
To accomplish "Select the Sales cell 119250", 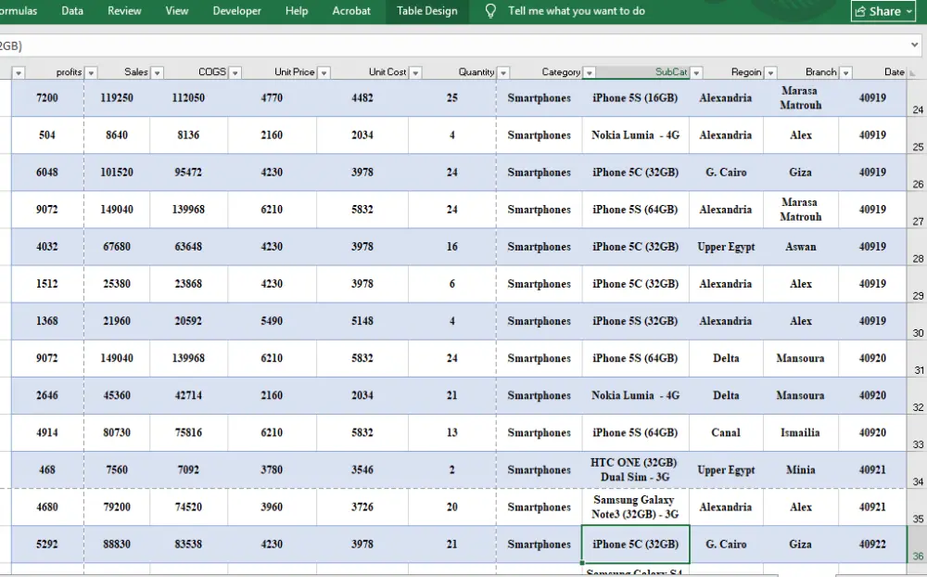I will point(117,98).
